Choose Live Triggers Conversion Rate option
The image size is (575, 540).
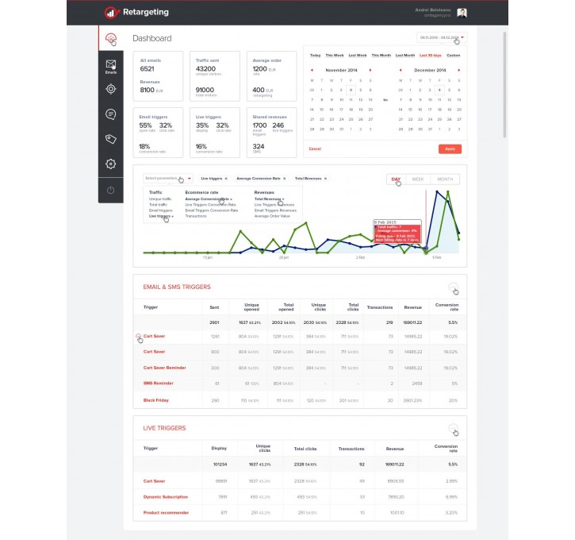(210, 205)
